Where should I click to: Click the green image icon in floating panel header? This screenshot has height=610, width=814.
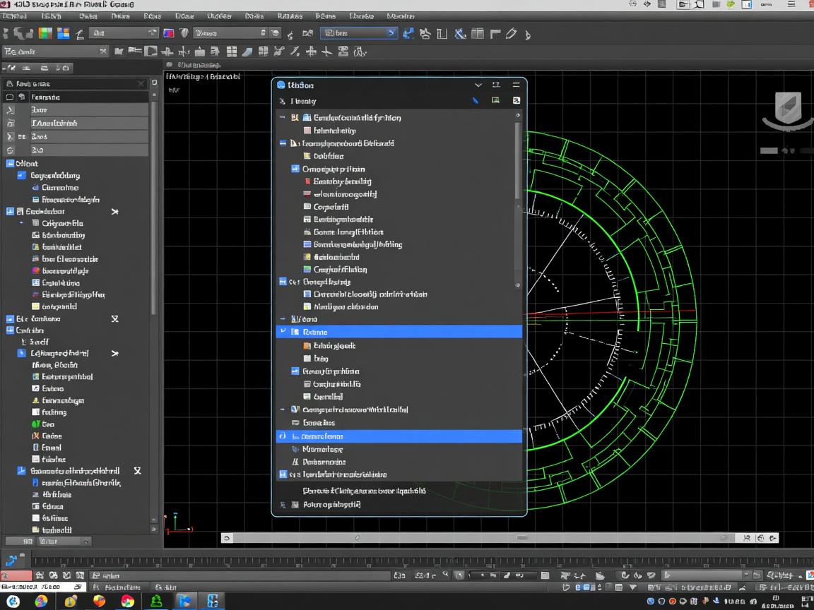[496, 101]
